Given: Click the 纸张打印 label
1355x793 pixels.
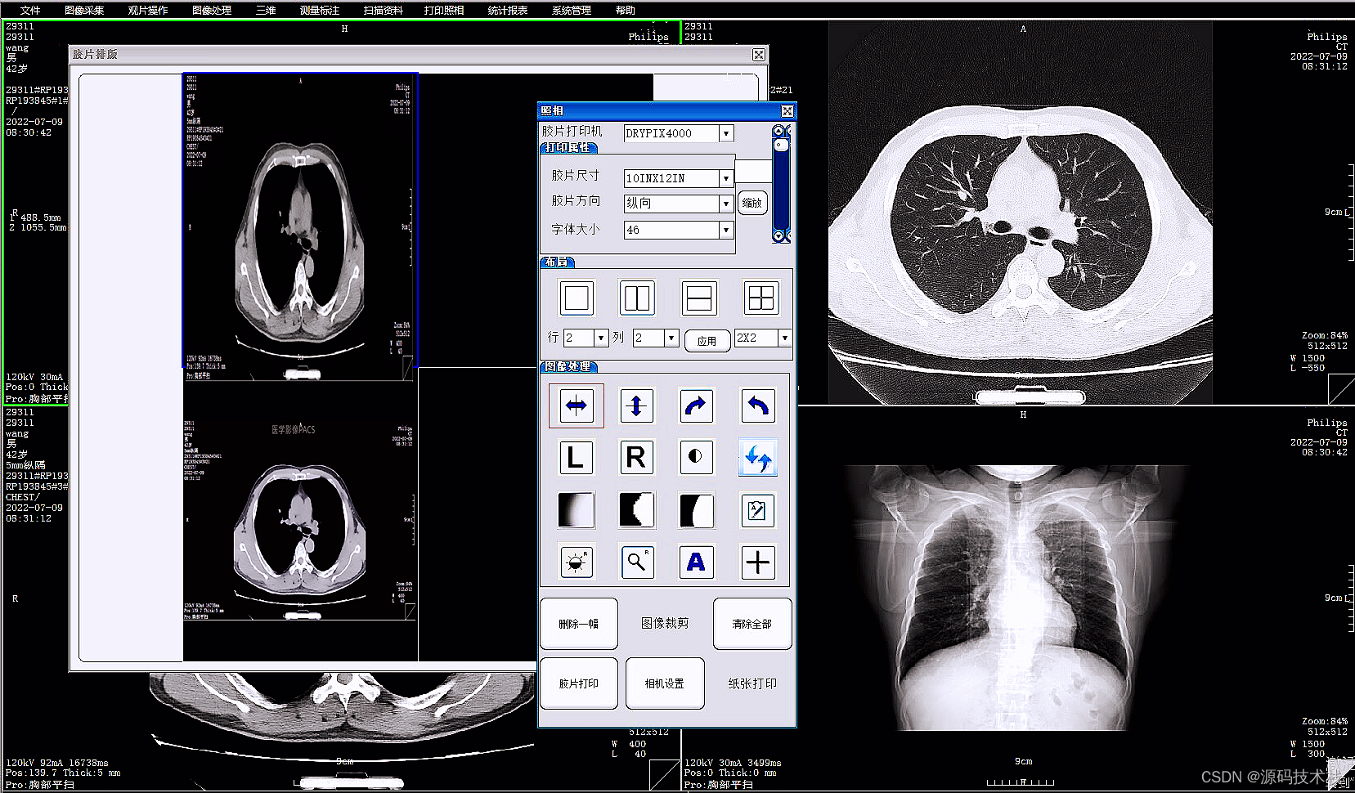Looking at the screenshot, I should tap(752, 683).
